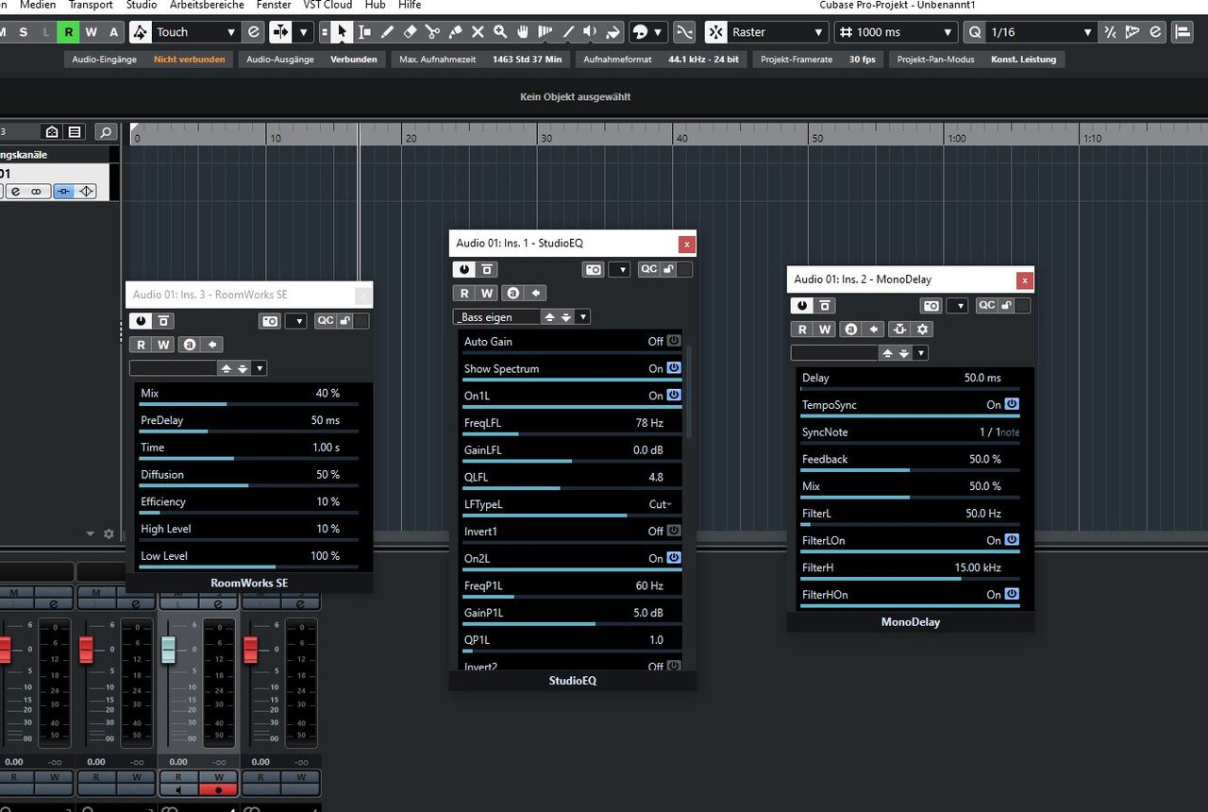Click the RoomWorks SE A/B compare icon

189,345
